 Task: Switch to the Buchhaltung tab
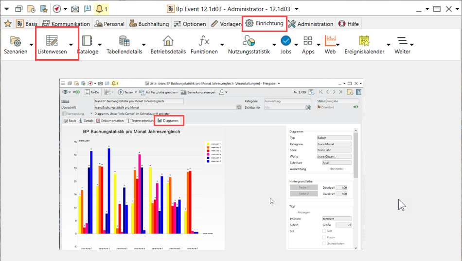coord(149,24)
